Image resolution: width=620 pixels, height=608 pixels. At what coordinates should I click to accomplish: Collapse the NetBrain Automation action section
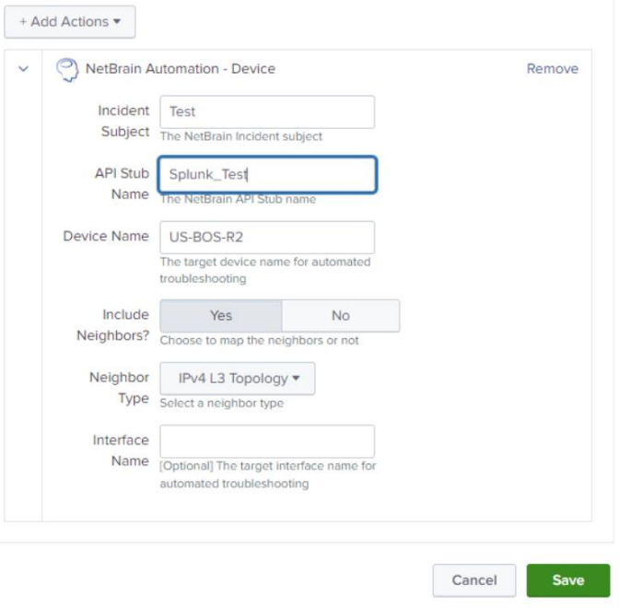click(24, 69)
